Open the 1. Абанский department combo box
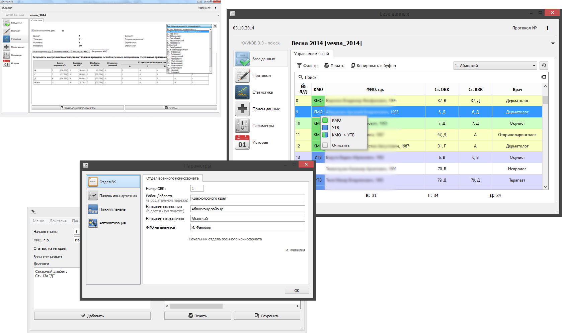The image size is (562, 333). point(495,66)
